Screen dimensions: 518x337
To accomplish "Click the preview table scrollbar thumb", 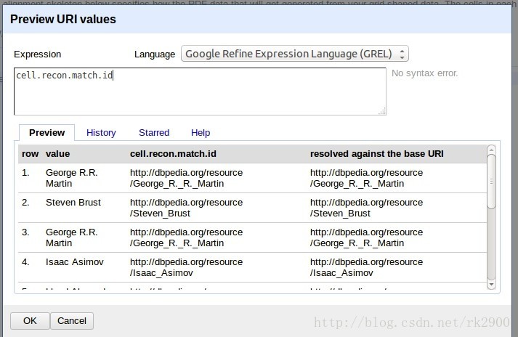I will point(492,182).
